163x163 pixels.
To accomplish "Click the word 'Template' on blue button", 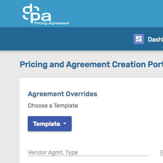I will tap(46, 124).
